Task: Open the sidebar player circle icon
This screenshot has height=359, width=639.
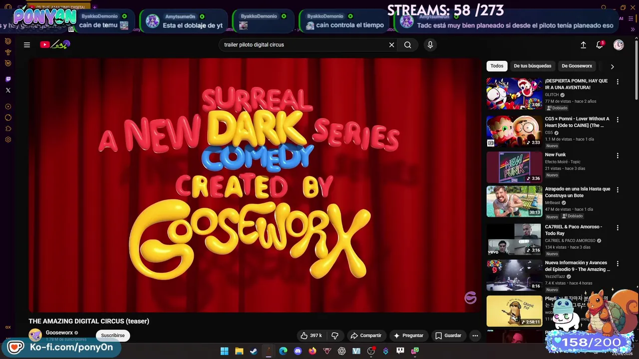Action: point(8,107)
